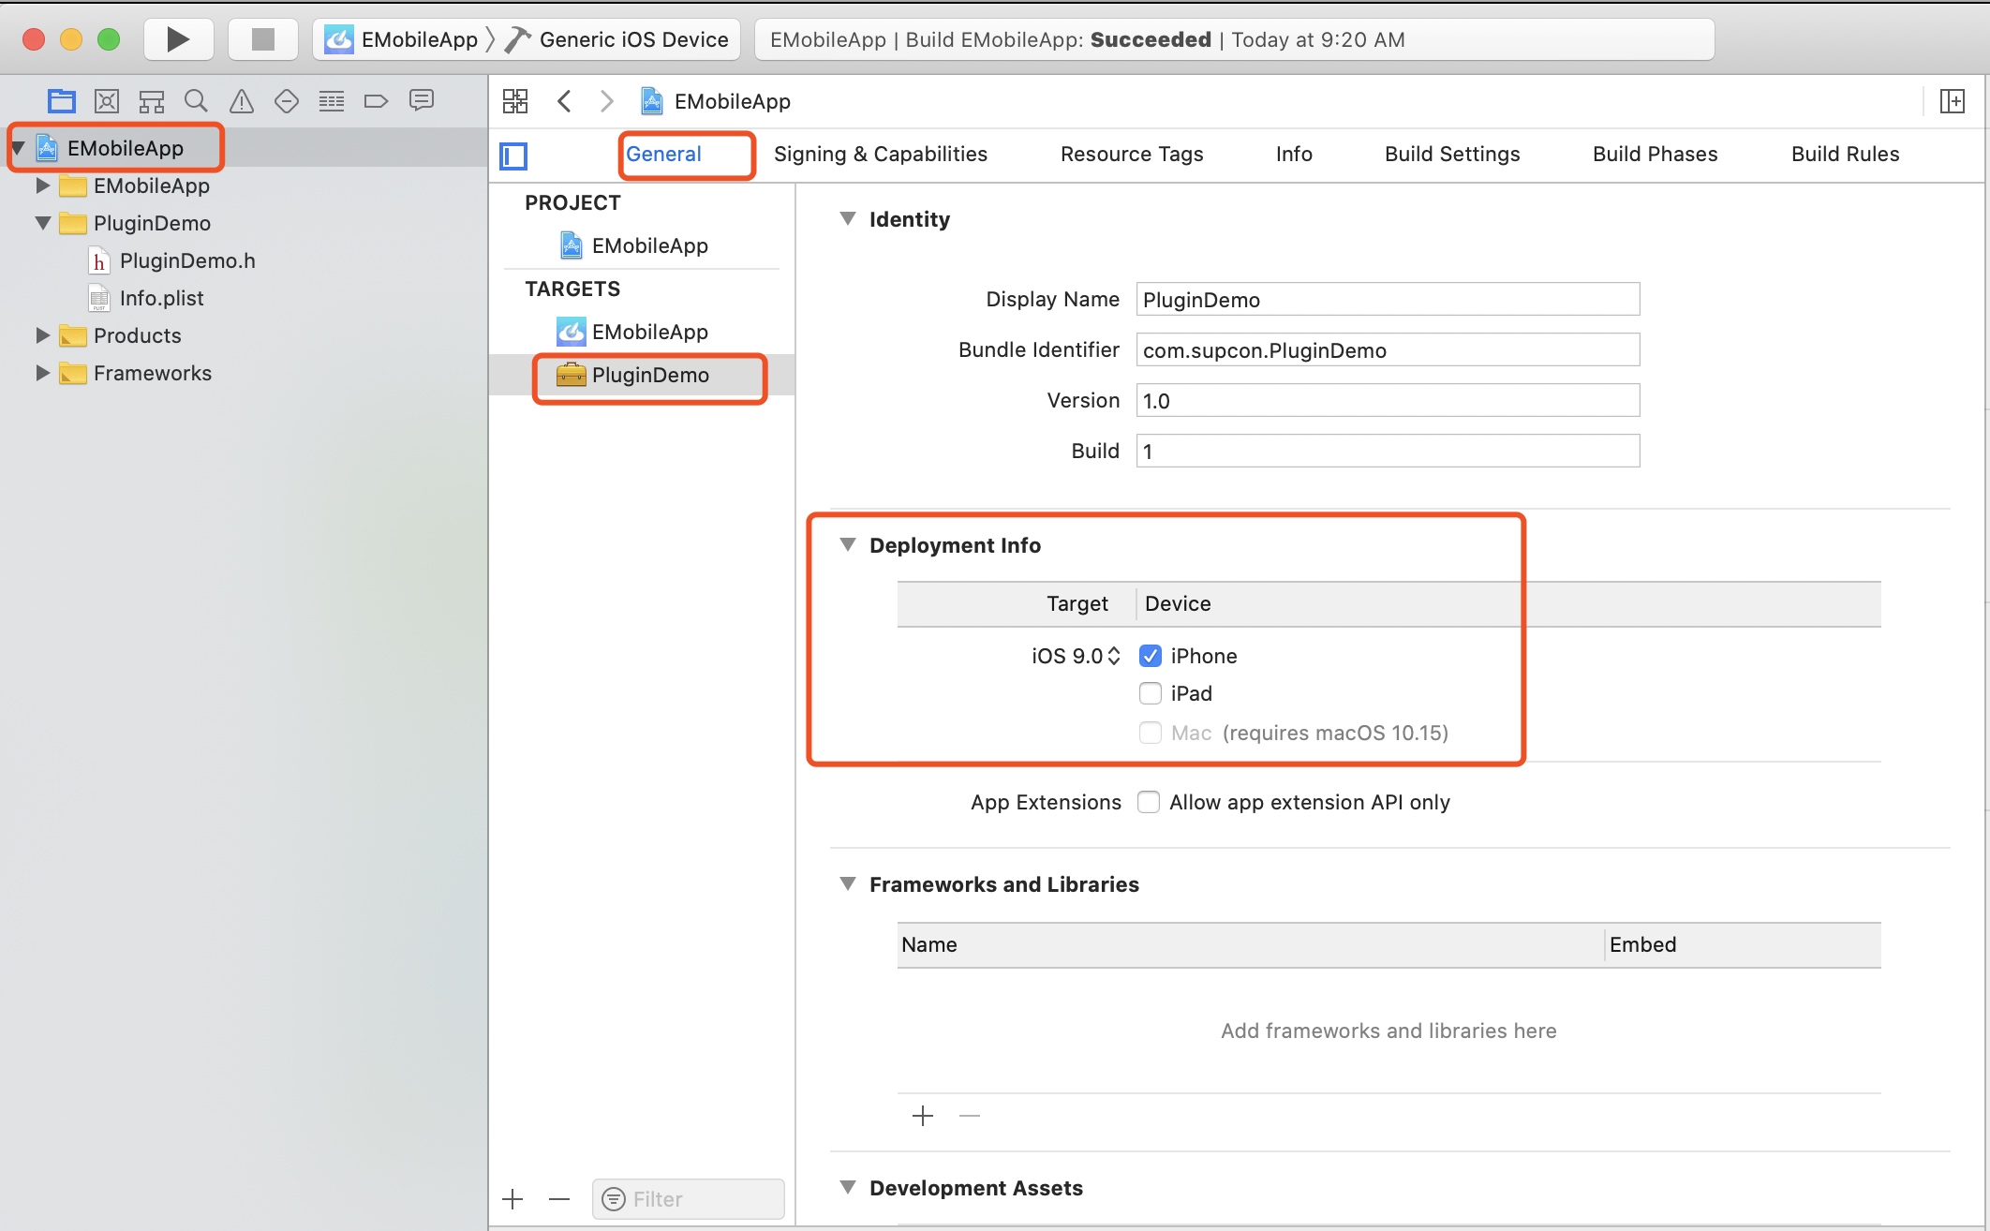The width and height of the screenshot is (1990, 1231).
Task: Choose Generic iOS Device destination
Action: [617, 39]
